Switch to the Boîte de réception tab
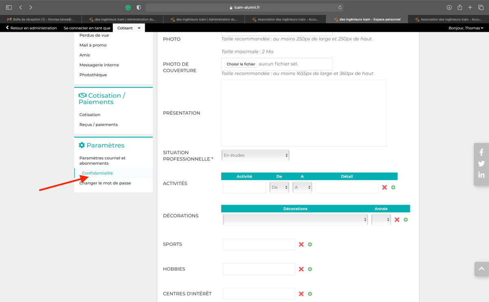The image size is (489, 302). tap(41, 19)
